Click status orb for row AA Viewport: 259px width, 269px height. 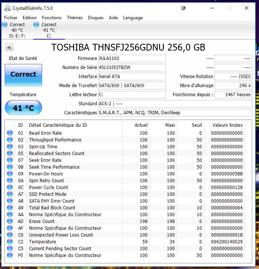[10, 214]
